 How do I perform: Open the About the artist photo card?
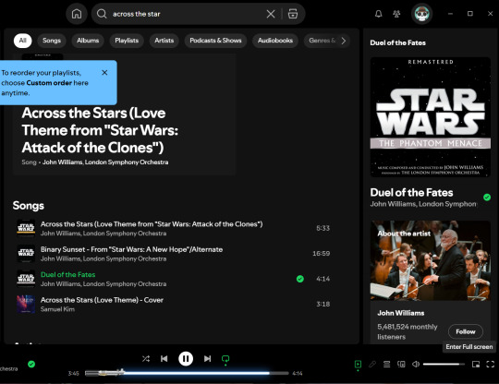(x=431, y=260)
